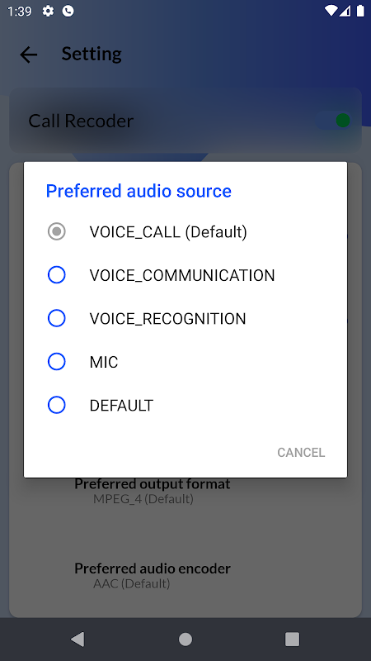Choose the DEFAULT radio button
The image size is (371, 661).
point(57,405)
